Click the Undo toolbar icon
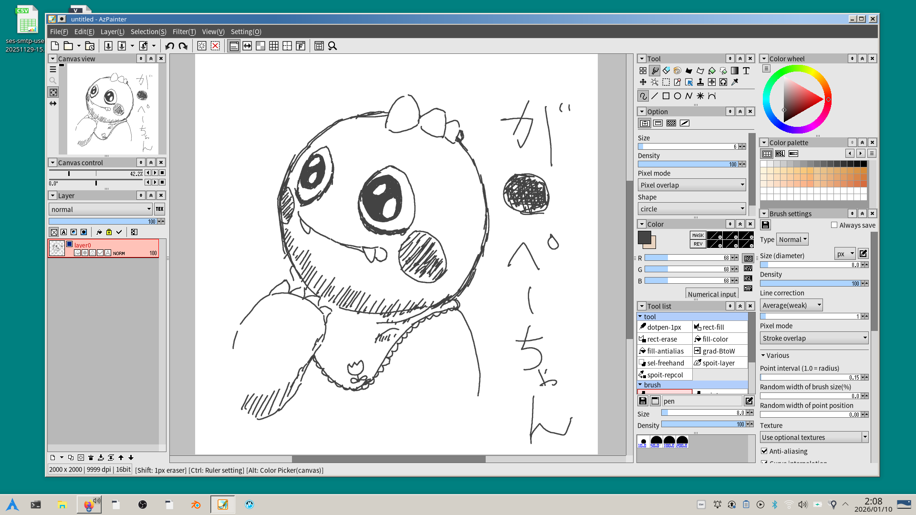This screenshot has height=515, width=916. coord(169,46)
